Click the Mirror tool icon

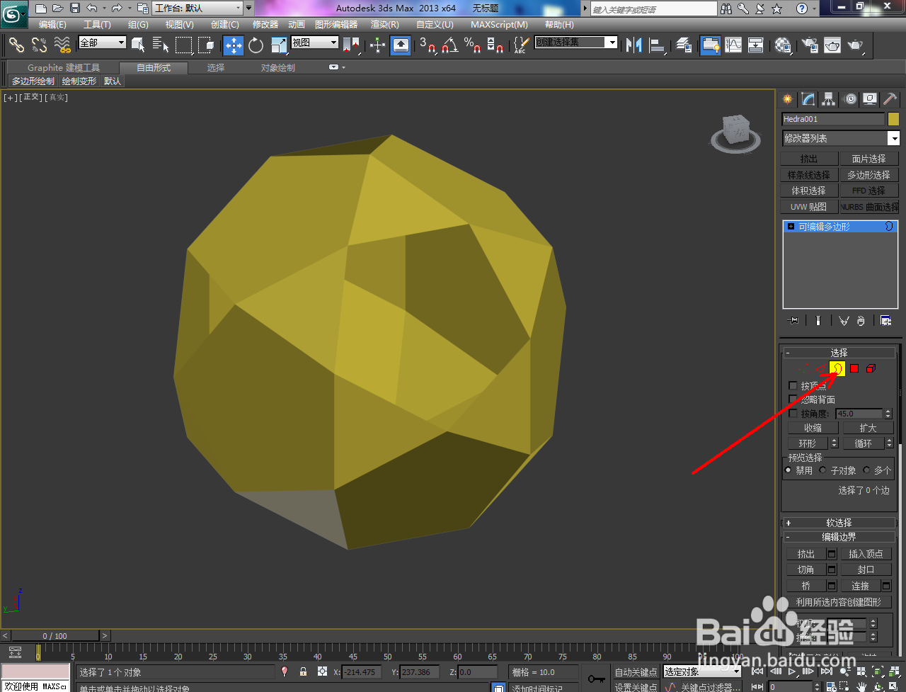(634, 45)
